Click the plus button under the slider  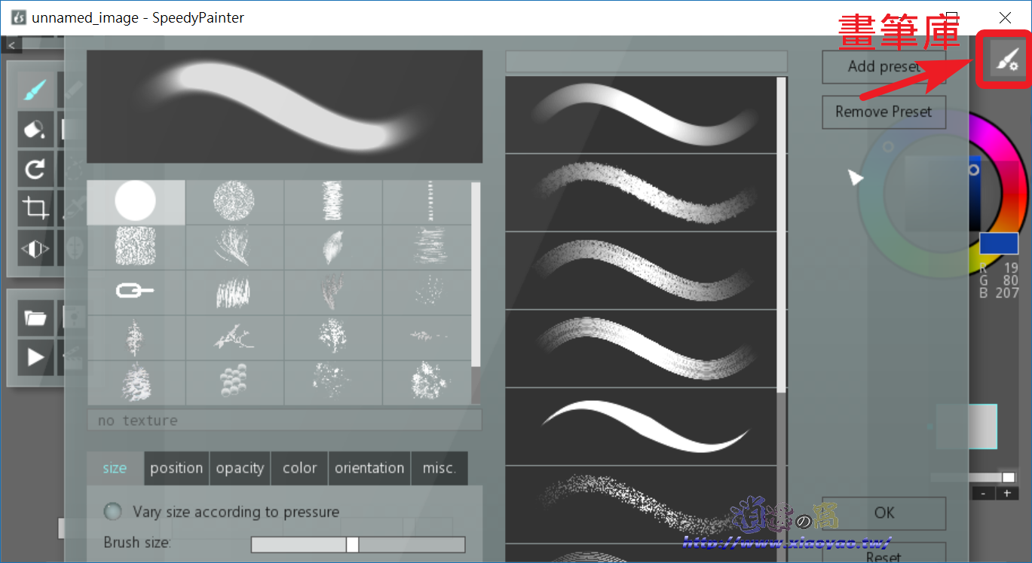click(x=1007, y=494)
